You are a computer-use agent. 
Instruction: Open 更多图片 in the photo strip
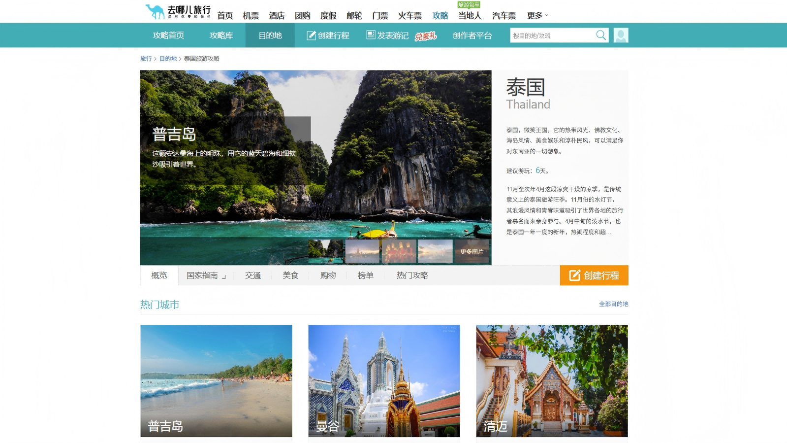coord(472,252)
